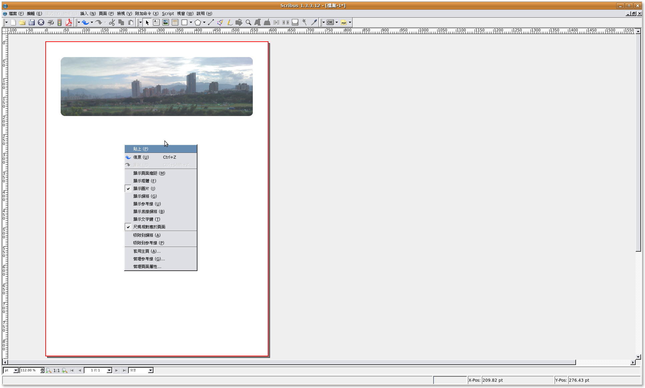The height and width of the screenshot is (388, 645).
Task: Open the pt unit dropdown
Action: point(15,370)
